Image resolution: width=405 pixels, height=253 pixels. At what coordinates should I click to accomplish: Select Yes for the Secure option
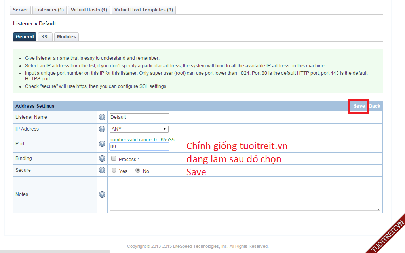[x=114, y=171]
